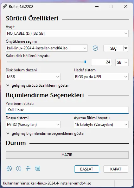Click the BAŞLAT button
134x188 pixels.
click(x=86, y=169)
